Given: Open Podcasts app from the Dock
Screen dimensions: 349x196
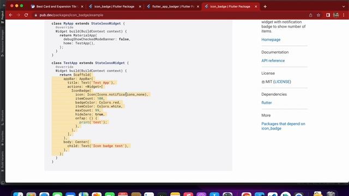Looking at the screenshot, I should click(x=201, y=194).
